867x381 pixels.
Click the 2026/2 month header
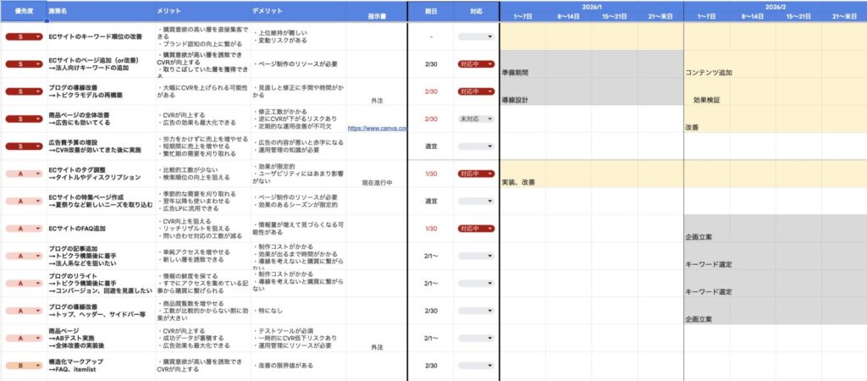click(775, 5)
